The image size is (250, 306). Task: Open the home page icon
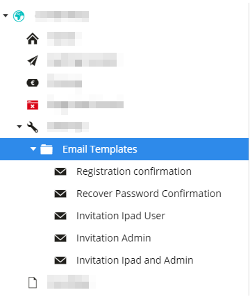click(x=33, y=38)
